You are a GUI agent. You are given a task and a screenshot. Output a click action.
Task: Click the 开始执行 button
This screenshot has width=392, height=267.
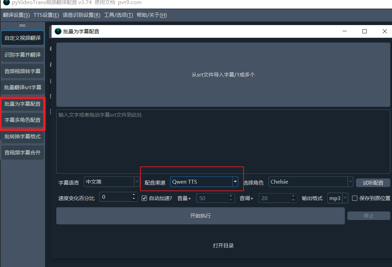[x=201, y=216]
